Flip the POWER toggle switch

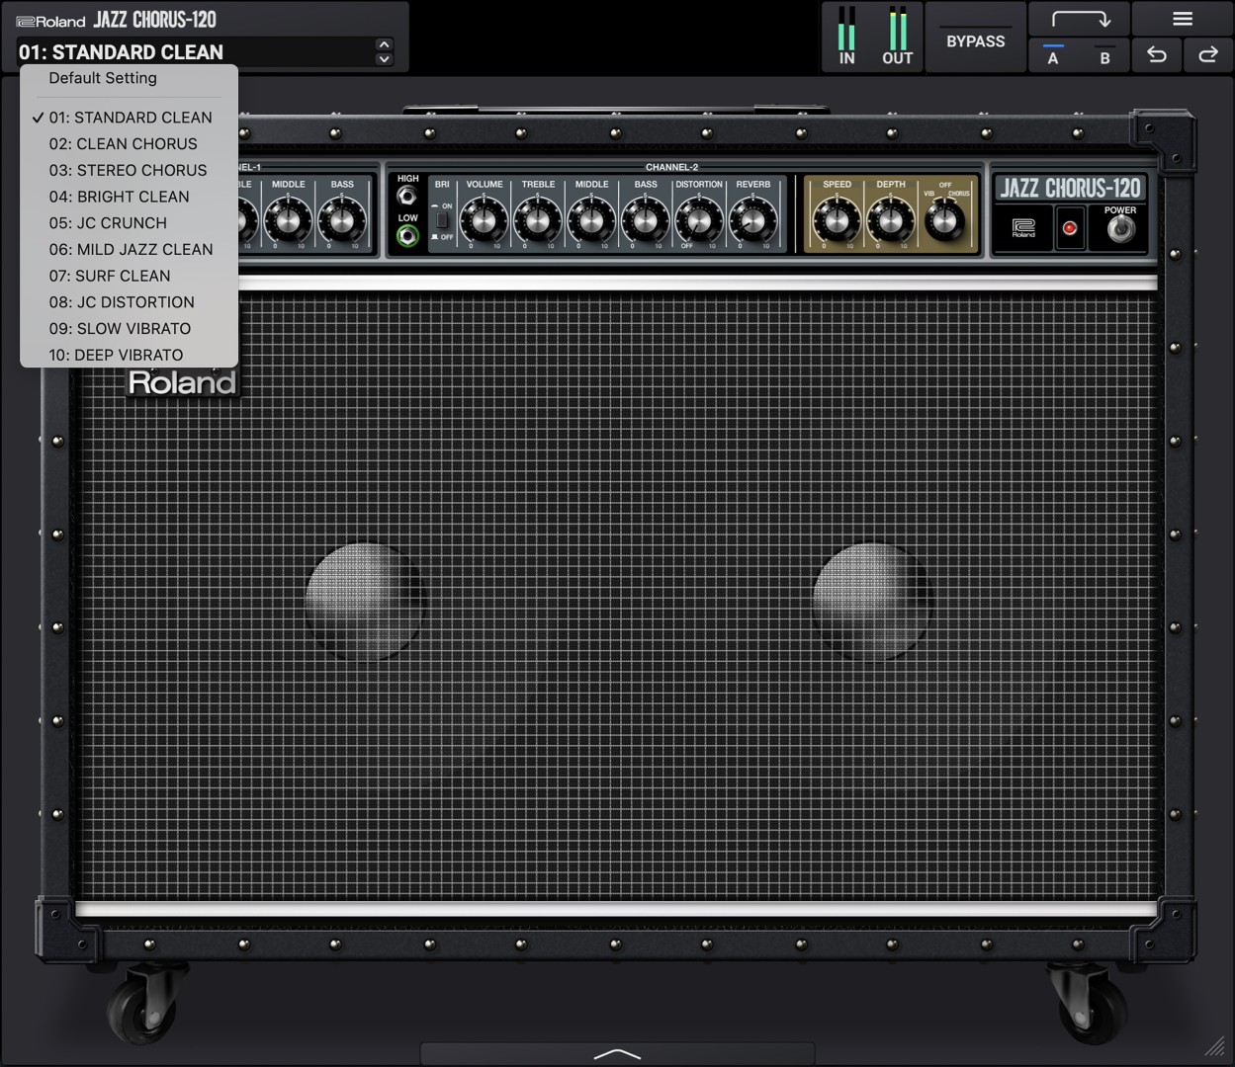[1120, 229]
